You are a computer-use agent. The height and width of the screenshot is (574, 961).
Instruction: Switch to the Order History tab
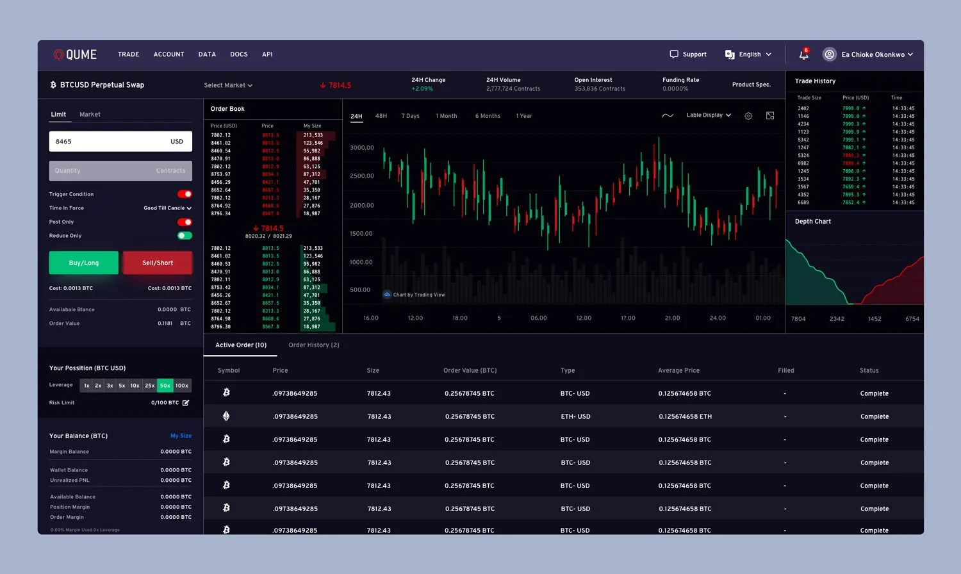(314, 345)
